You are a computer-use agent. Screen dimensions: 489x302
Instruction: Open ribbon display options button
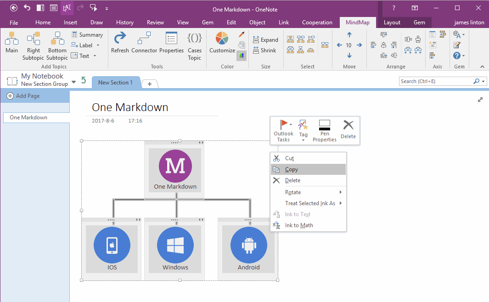tap(415, 8)
